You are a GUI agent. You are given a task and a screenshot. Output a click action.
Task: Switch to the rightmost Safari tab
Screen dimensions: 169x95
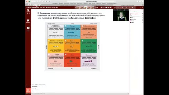128,5
